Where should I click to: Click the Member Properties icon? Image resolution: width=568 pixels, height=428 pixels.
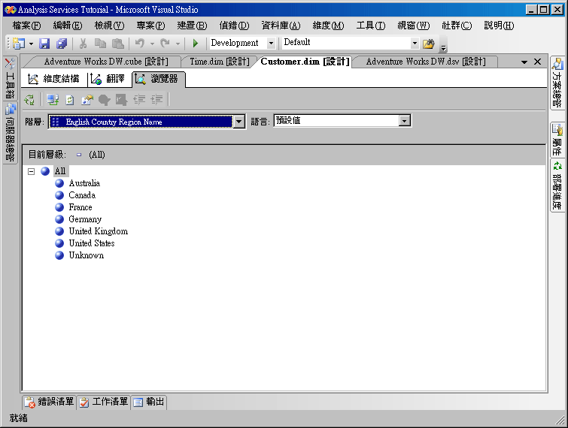point(87,99)
